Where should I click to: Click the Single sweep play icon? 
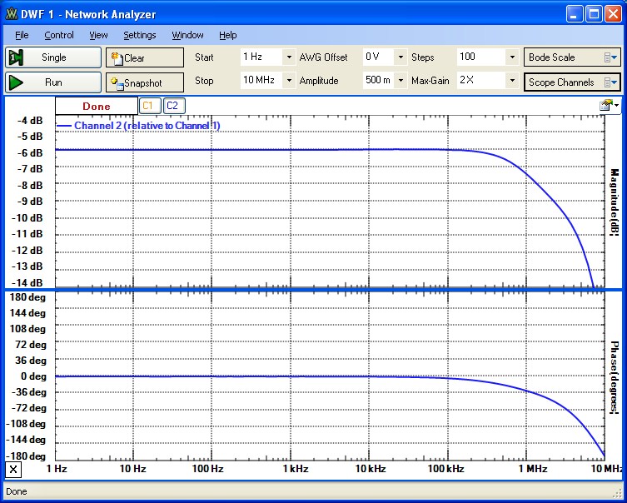click(x=16, y=57)
